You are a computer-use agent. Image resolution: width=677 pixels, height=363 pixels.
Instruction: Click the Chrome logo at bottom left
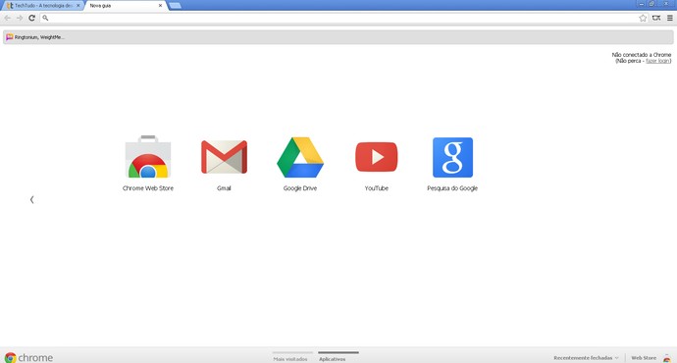28,357
